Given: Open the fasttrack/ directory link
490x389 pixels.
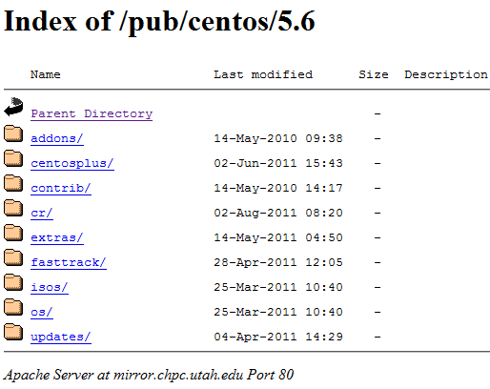Looking at the screenshot, I should tap(69, 262).
